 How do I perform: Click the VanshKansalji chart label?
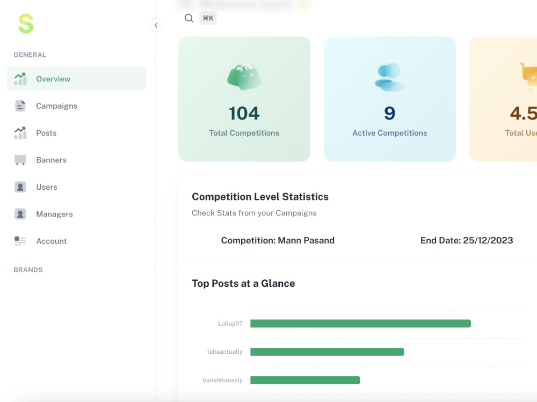tap(222, 380)
